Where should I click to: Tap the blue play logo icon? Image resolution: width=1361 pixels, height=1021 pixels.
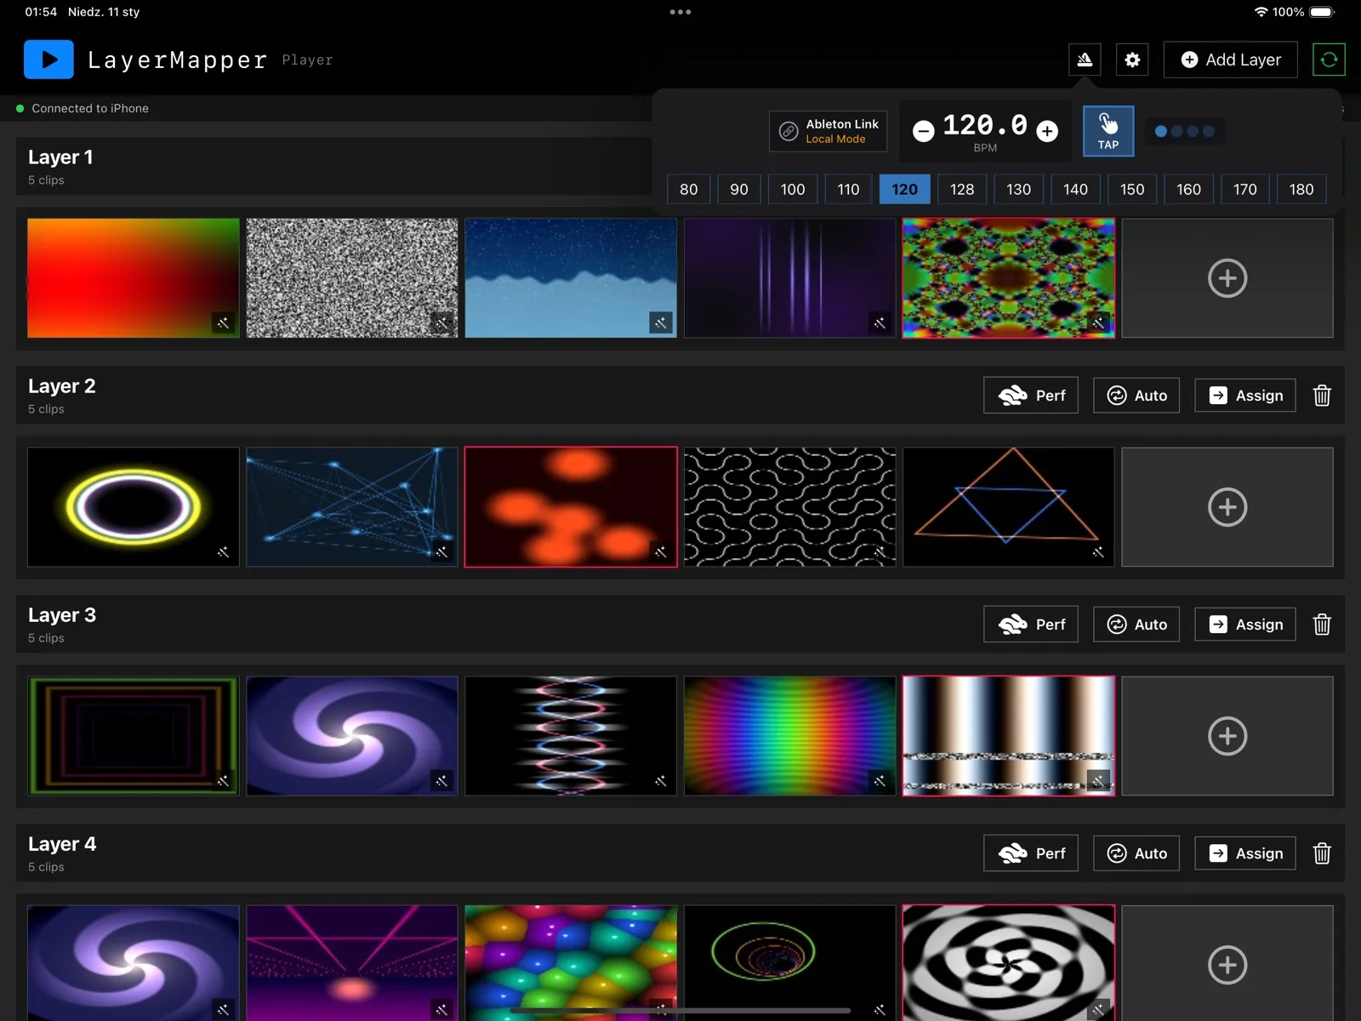[48, 60]
